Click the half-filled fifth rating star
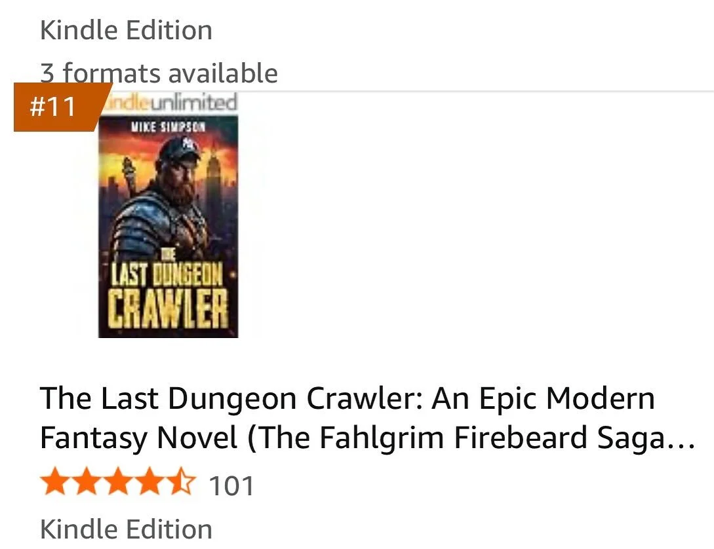Image resolution: width=714 pixels, height=549 pixels. (x=182, y=482)
